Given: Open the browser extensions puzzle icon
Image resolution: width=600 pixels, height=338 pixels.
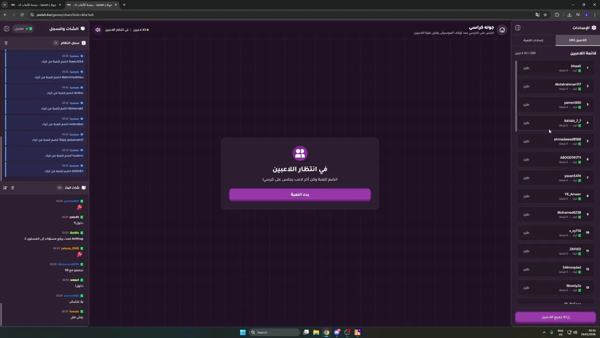Looking at the screenshot, I should 557,15.
